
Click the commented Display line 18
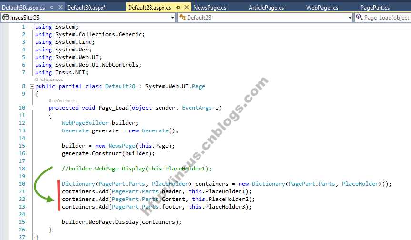(137, 169)
